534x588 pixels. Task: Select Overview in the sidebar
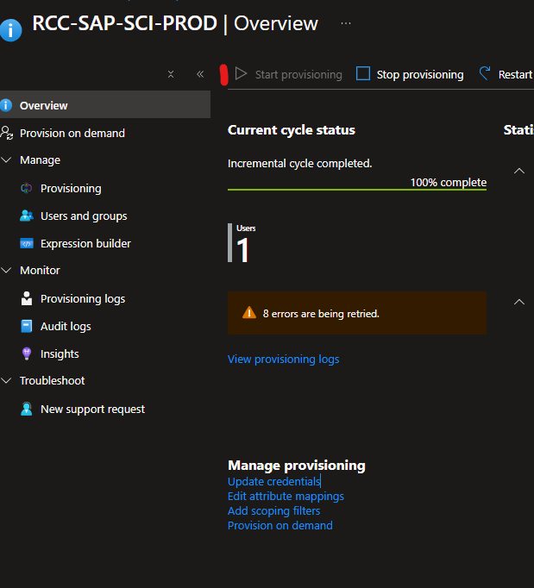pyautogui.click(x=105, y=105)
